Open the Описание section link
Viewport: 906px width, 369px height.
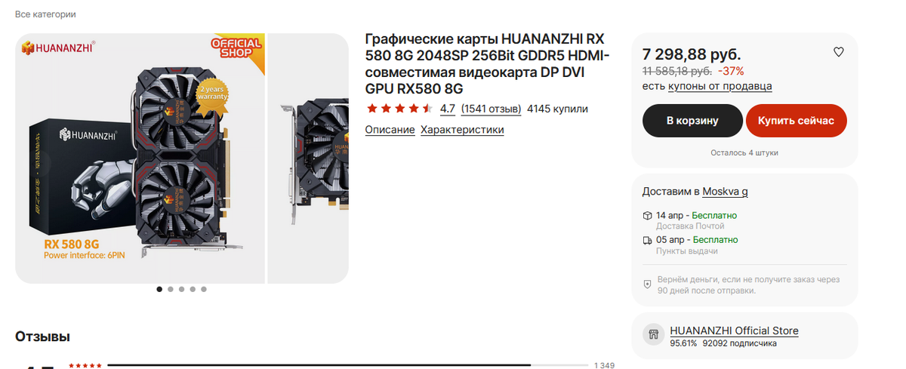click(390, 130)
